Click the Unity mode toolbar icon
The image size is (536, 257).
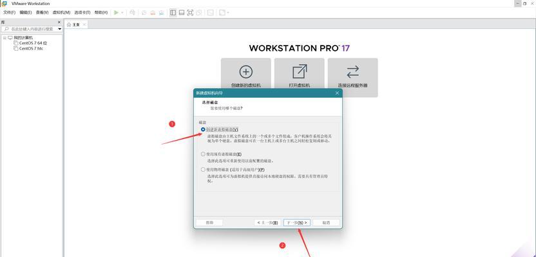[198, 13]
